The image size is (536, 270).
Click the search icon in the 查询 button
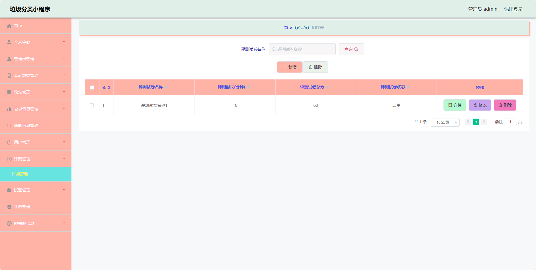(356, 49)
